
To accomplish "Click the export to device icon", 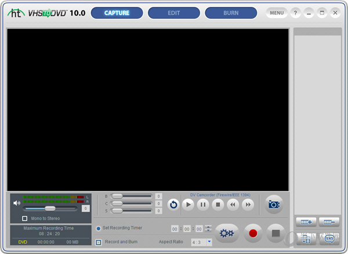I will 306,239.
